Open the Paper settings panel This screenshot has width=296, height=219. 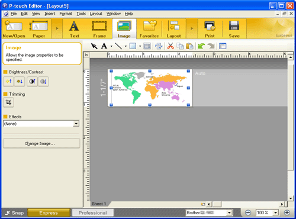(39, 29)
